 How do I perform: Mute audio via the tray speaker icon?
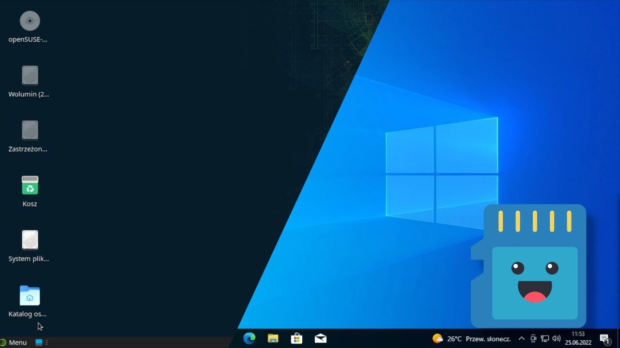point(557,338)
